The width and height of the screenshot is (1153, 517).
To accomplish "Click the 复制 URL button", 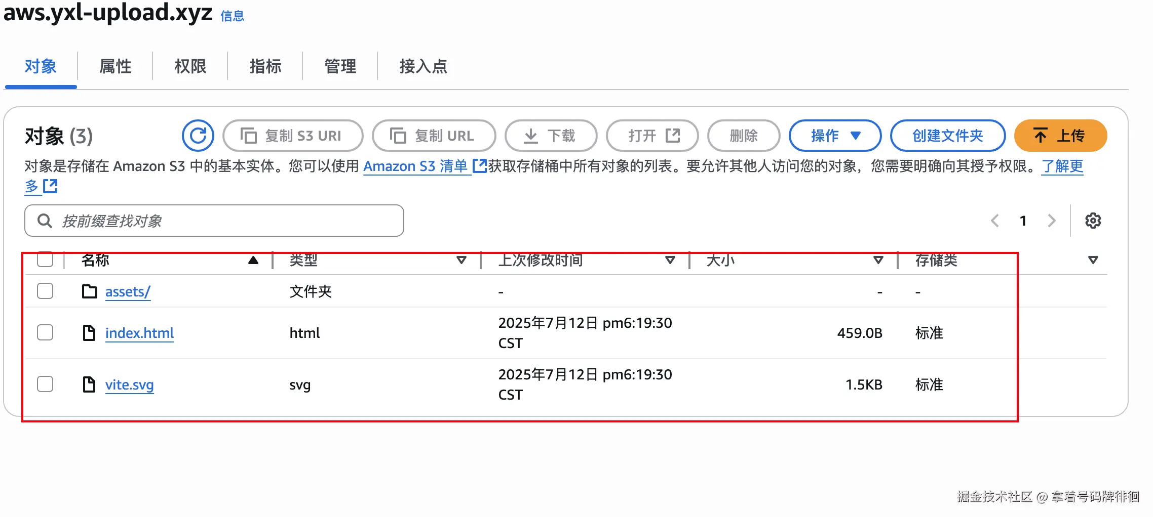I will pos(434,136).
